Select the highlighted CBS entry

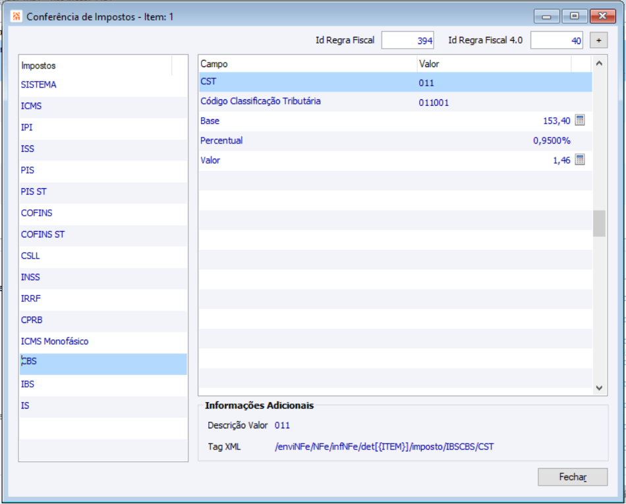pos(103,364)
